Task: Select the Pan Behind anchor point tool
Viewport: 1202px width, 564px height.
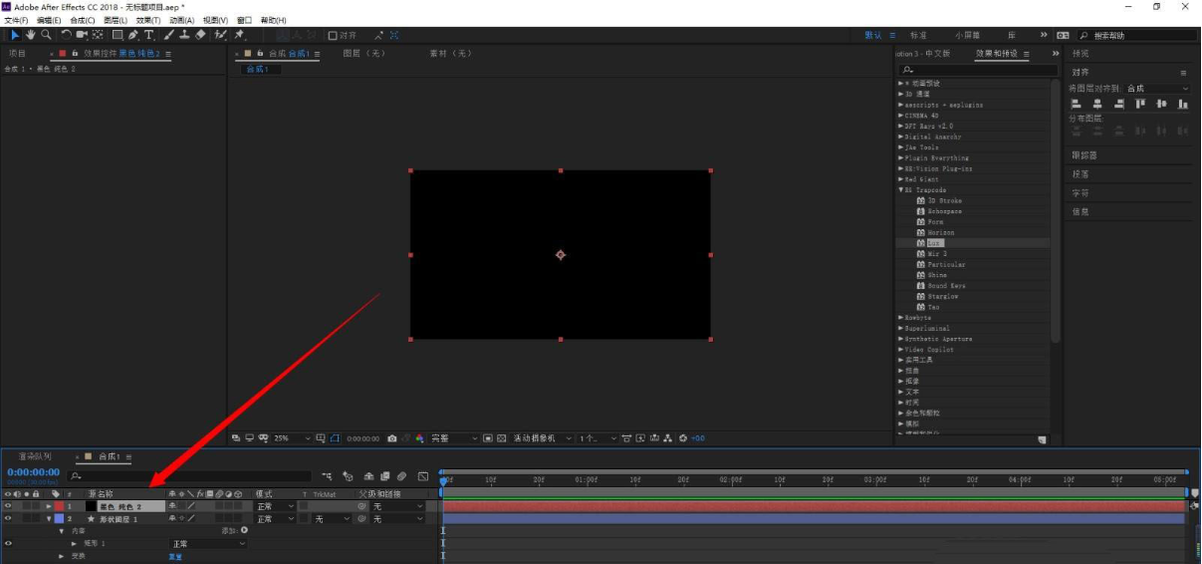Action: click(98, 35)
